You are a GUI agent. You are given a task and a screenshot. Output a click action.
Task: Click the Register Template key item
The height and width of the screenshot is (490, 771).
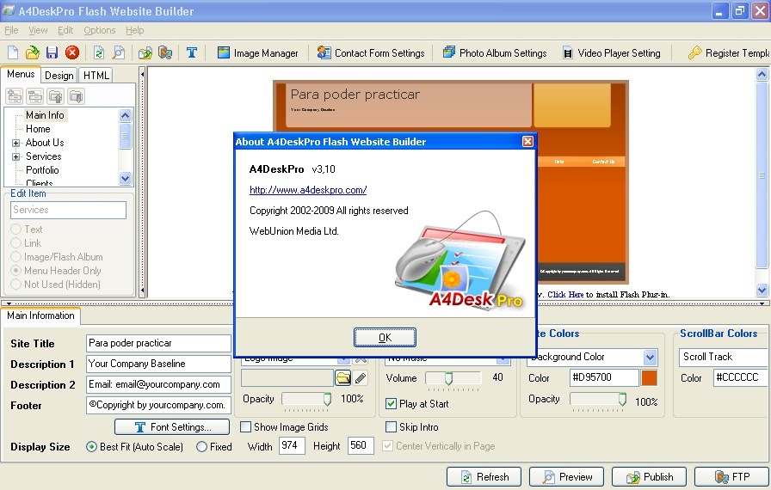[729, 52]
